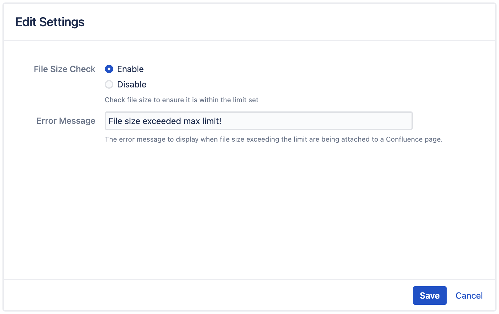The height and width of the screenshot is (314, 499).
Task: Confirm settings with Save
Action: (430, 295)
